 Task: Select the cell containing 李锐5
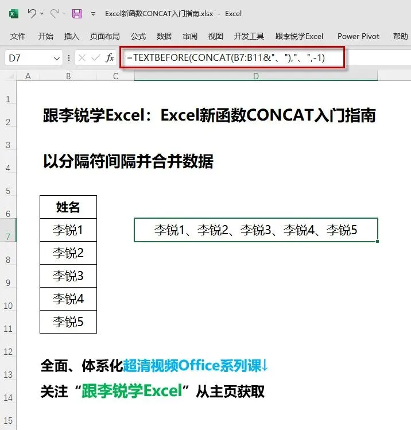pyautogui.click(x=68, y=321)
